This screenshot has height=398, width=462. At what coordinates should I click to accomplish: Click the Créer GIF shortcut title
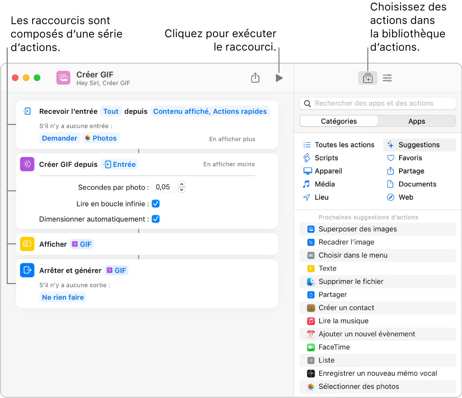(x=95, y=74)
